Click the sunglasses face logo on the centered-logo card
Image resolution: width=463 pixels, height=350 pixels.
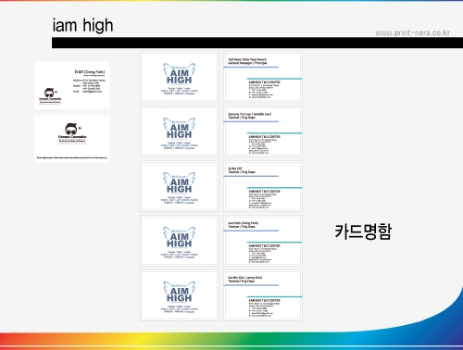(72, 129)
